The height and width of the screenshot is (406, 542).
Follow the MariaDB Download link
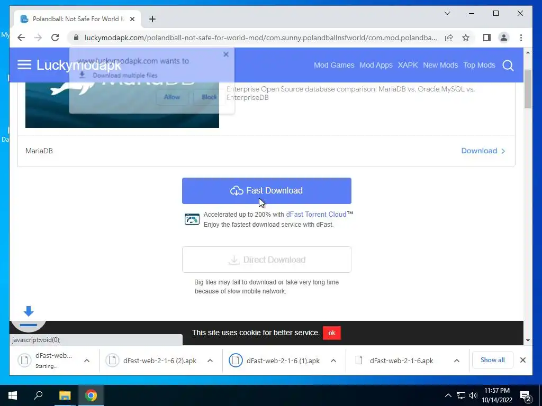(483, 151)
